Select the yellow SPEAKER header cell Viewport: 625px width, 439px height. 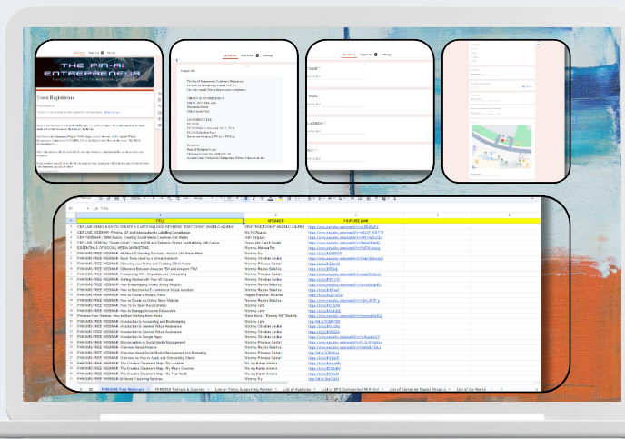[275, 221]
